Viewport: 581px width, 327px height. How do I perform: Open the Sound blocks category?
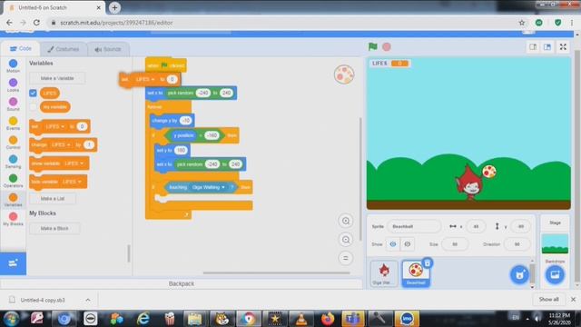click(x=13, y=104)
